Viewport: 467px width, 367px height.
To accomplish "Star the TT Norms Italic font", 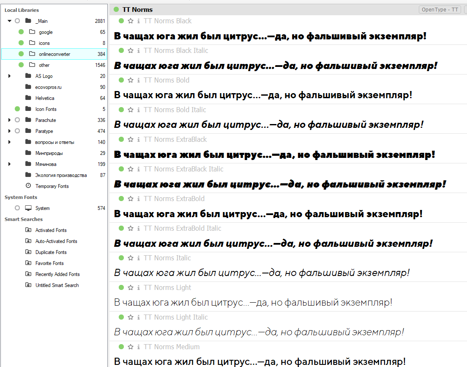I will coord(131,258).
